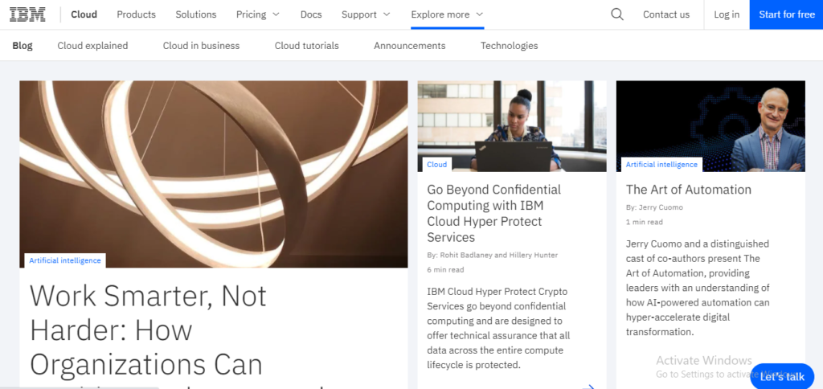Click the Cloud tag on laptop article
The image size is (823, 389).
[x=437, y=165]
